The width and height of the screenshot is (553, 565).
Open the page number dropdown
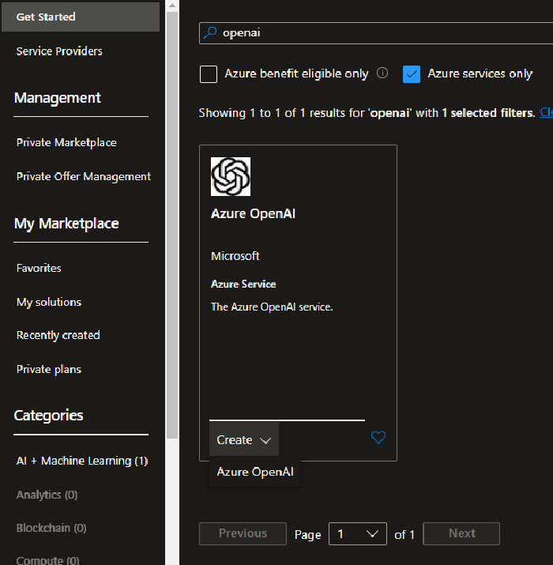358,534
